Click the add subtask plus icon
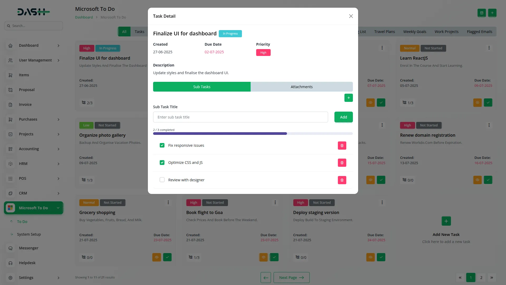The image size is (506, 285). pyautogui.click(x=348, y=98)
